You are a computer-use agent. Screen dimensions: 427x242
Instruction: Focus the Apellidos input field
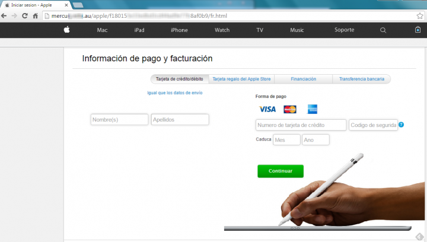tap(180, 119)
